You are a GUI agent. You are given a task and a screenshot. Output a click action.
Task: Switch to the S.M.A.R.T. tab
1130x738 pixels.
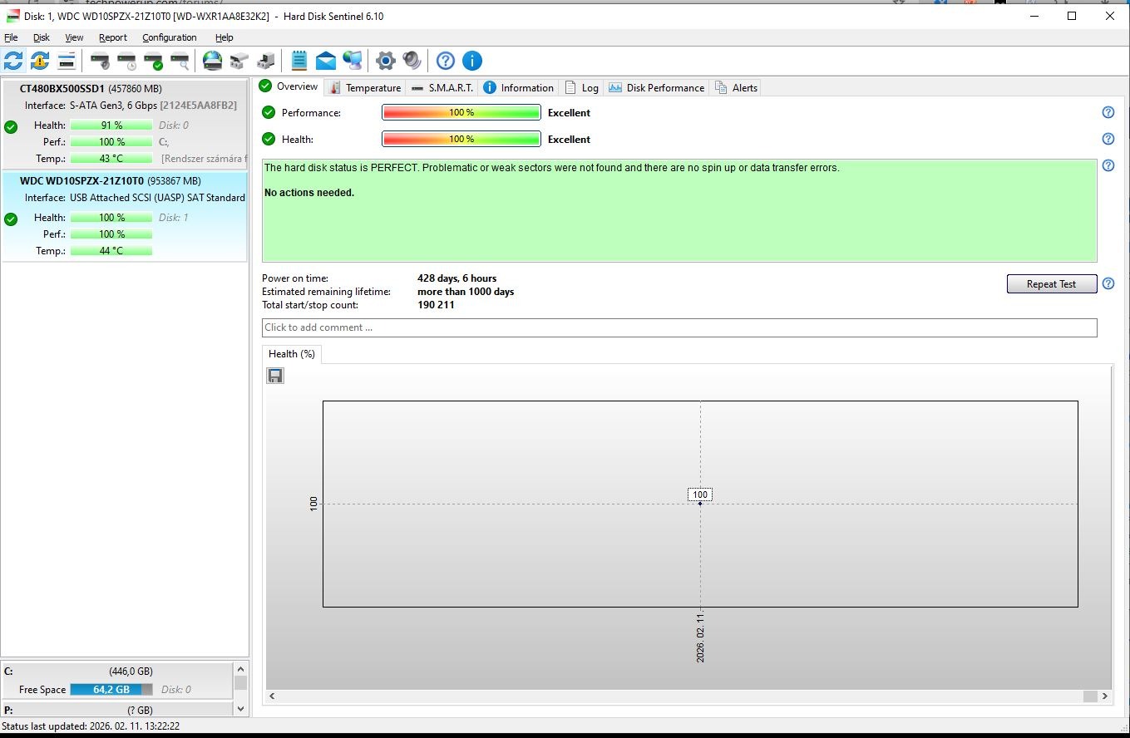442,87
